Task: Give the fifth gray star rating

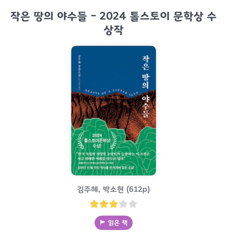Action: (x=133, y=204)
